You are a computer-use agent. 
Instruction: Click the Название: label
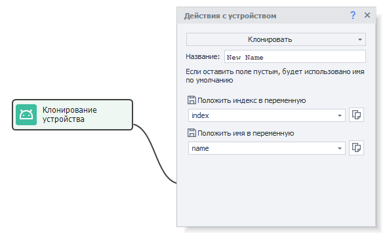click(x=203, y=57)
